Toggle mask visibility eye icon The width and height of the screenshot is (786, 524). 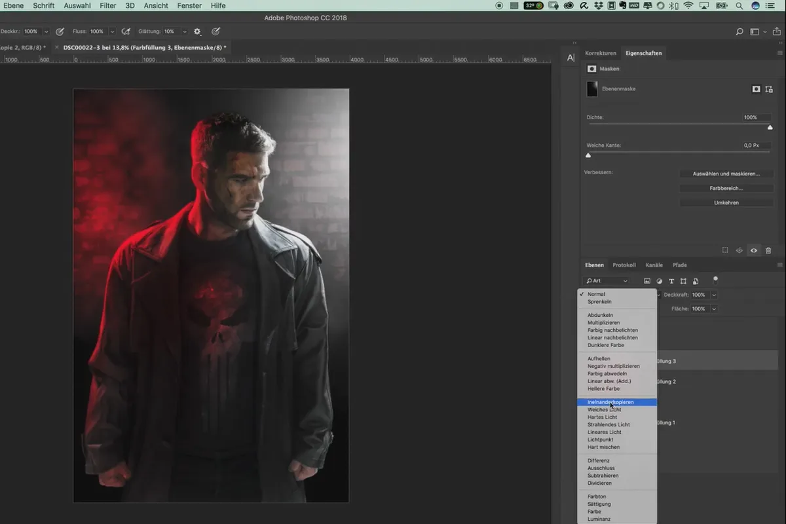coord(754,250)
